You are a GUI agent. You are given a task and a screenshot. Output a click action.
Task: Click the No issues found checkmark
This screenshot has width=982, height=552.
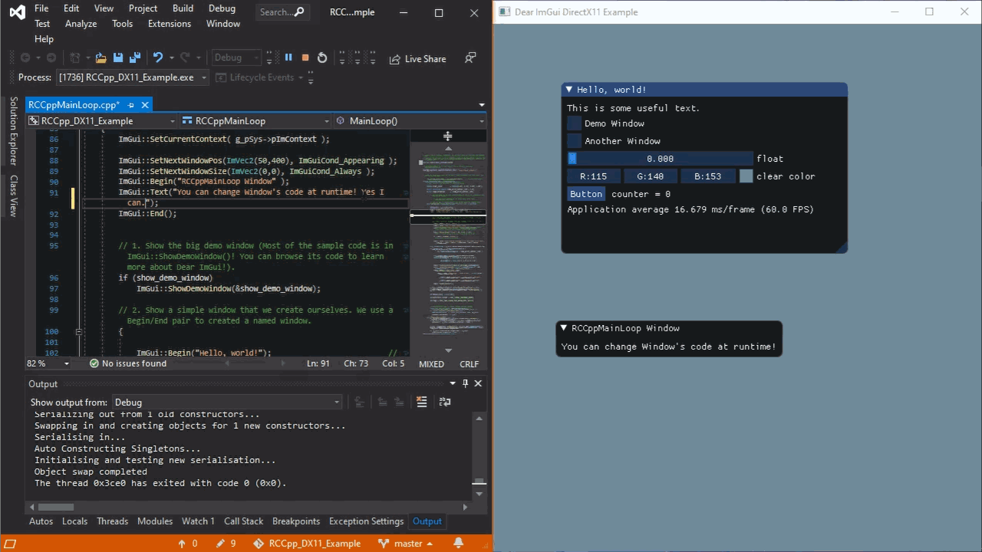(94, 363)
